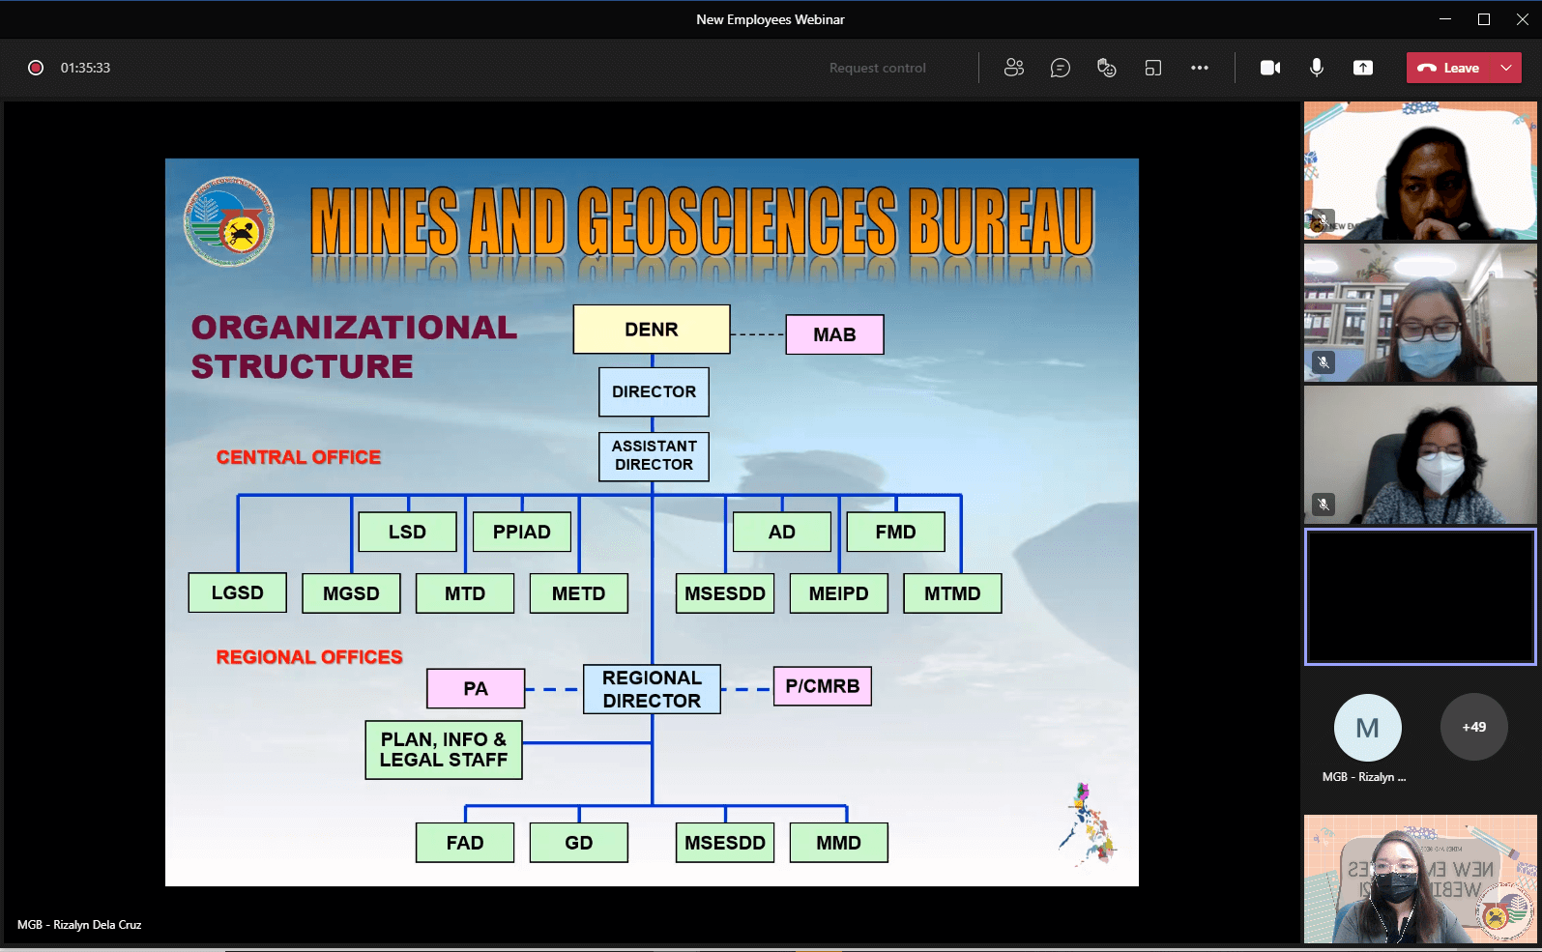Click the Philippines map graphic on slide

1089,824
